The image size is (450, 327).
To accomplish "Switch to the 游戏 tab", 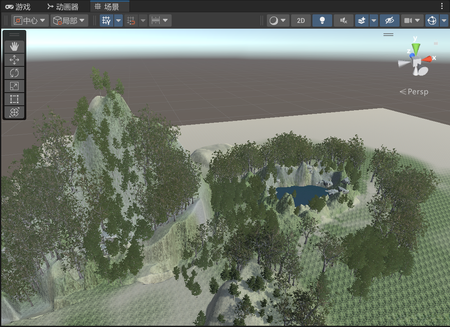I will (18, 7).
